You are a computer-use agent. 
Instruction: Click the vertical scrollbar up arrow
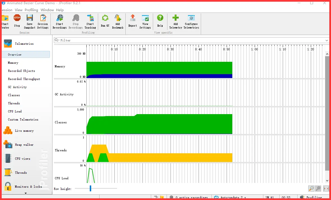pos(327,54)
